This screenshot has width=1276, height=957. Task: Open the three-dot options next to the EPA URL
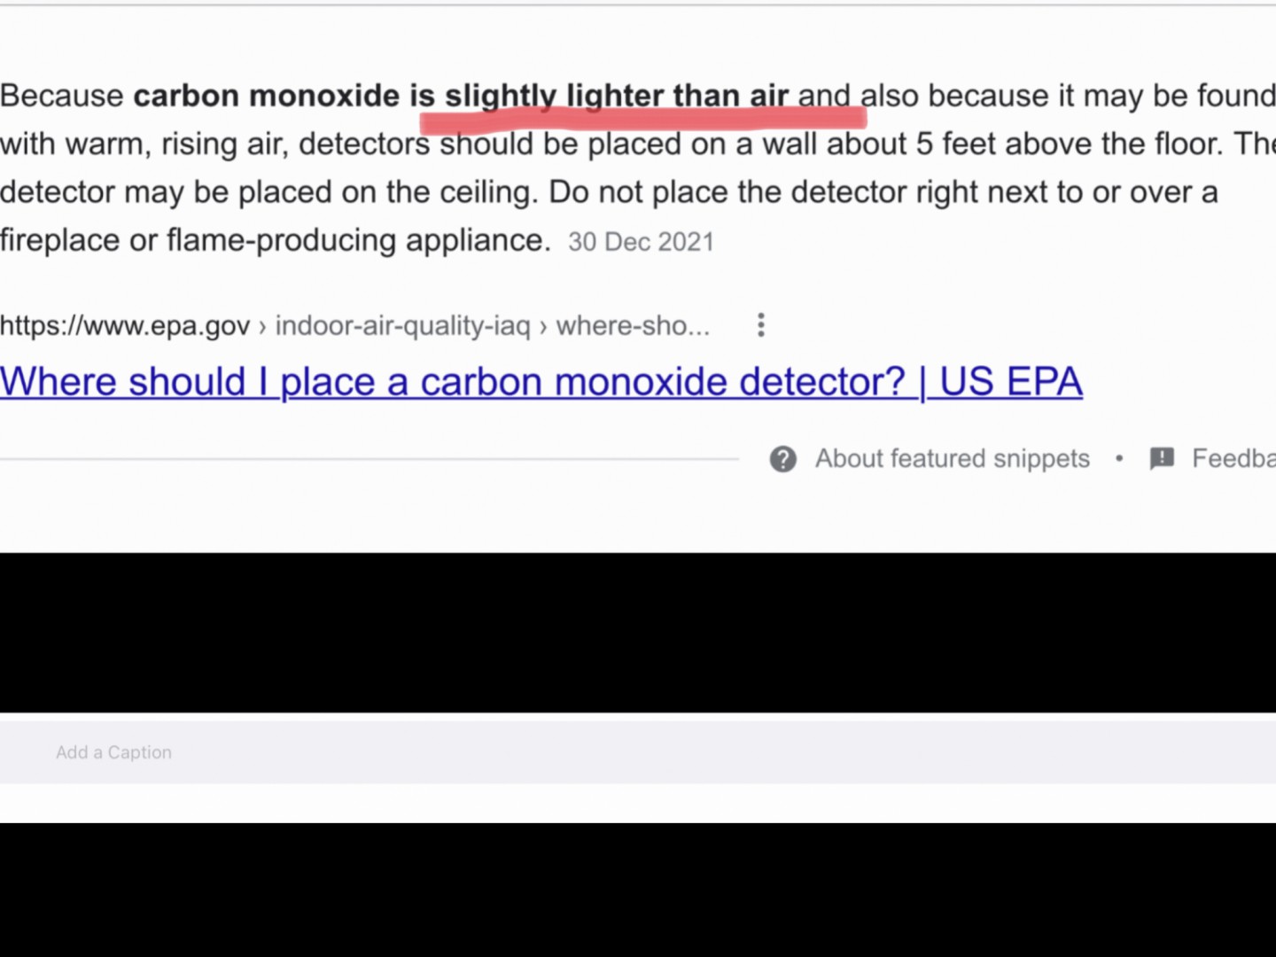coord(760,325)
